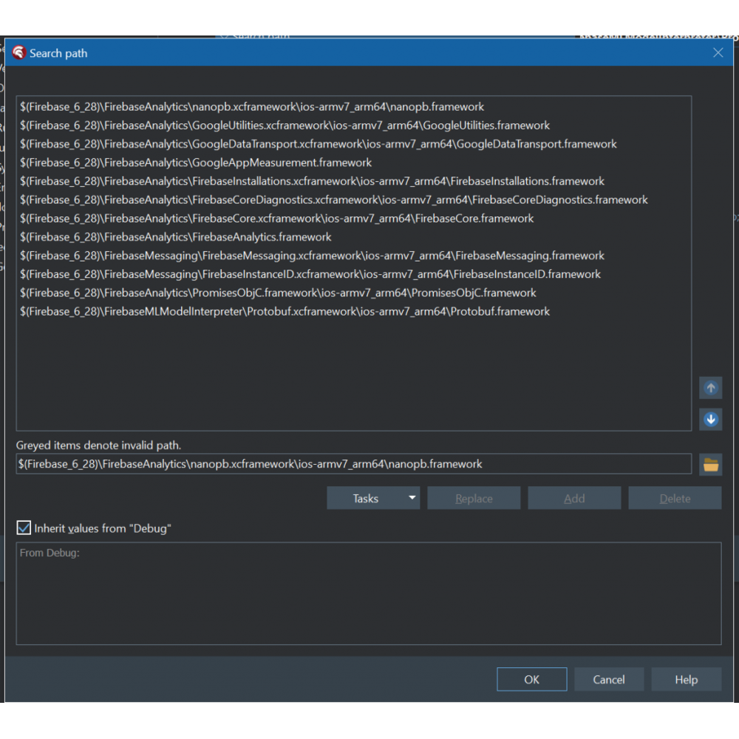This screenshot has height=739, width=739.
Task: Select the FirebaseCoreDiagnostics.framework path entry
Action: 333,200
